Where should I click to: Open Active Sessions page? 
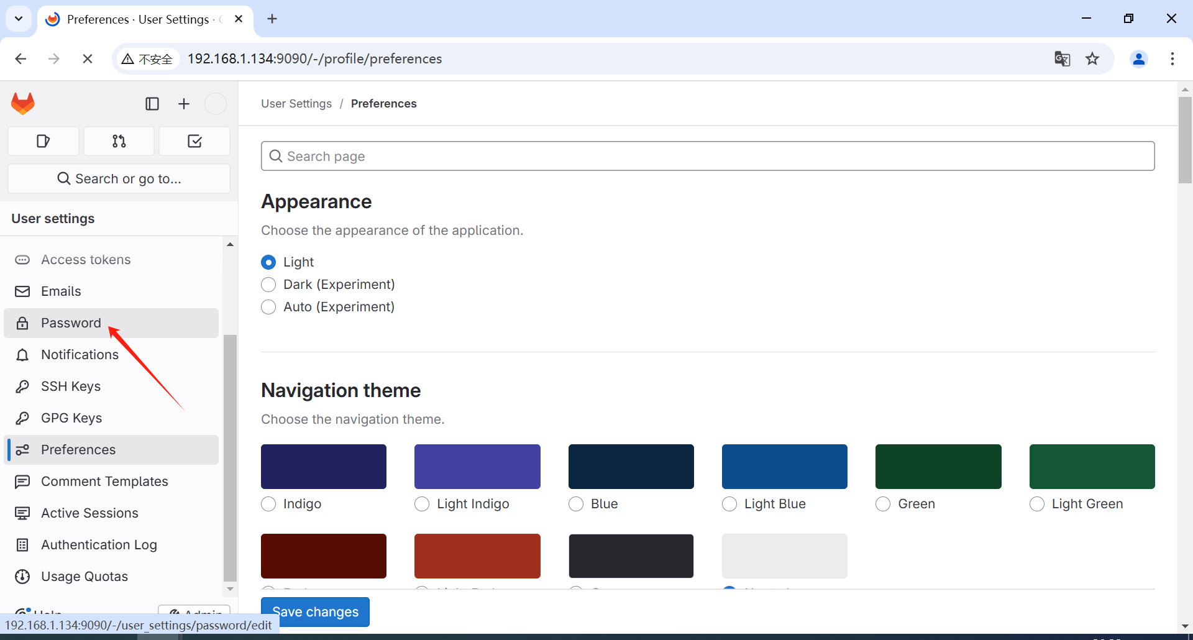point(112,513)
